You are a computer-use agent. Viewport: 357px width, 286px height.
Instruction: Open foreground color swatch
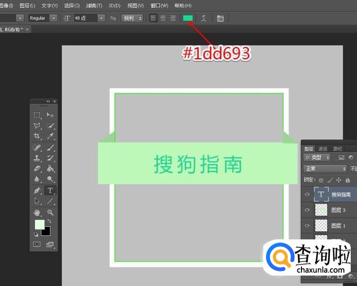pyautogui.click(x=39, y=225)
